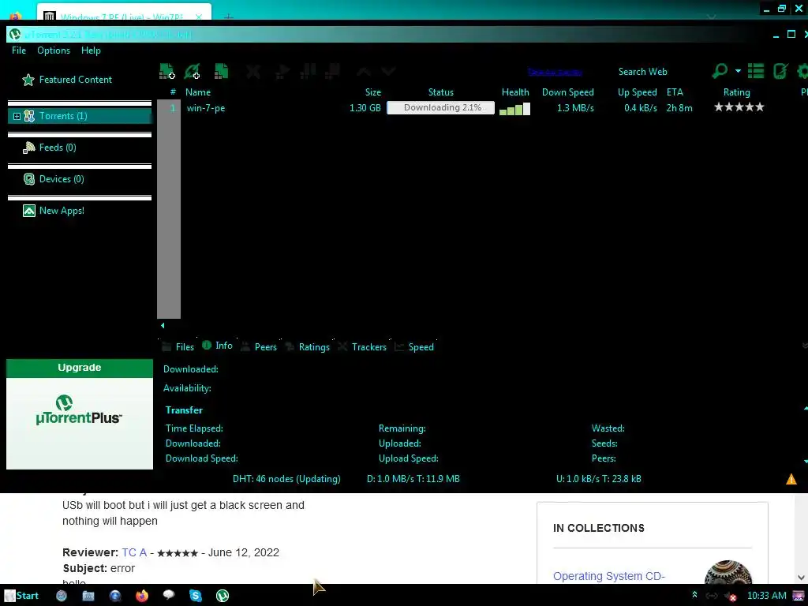
Task: Click in the Search Web field
Action: (661, 72)
